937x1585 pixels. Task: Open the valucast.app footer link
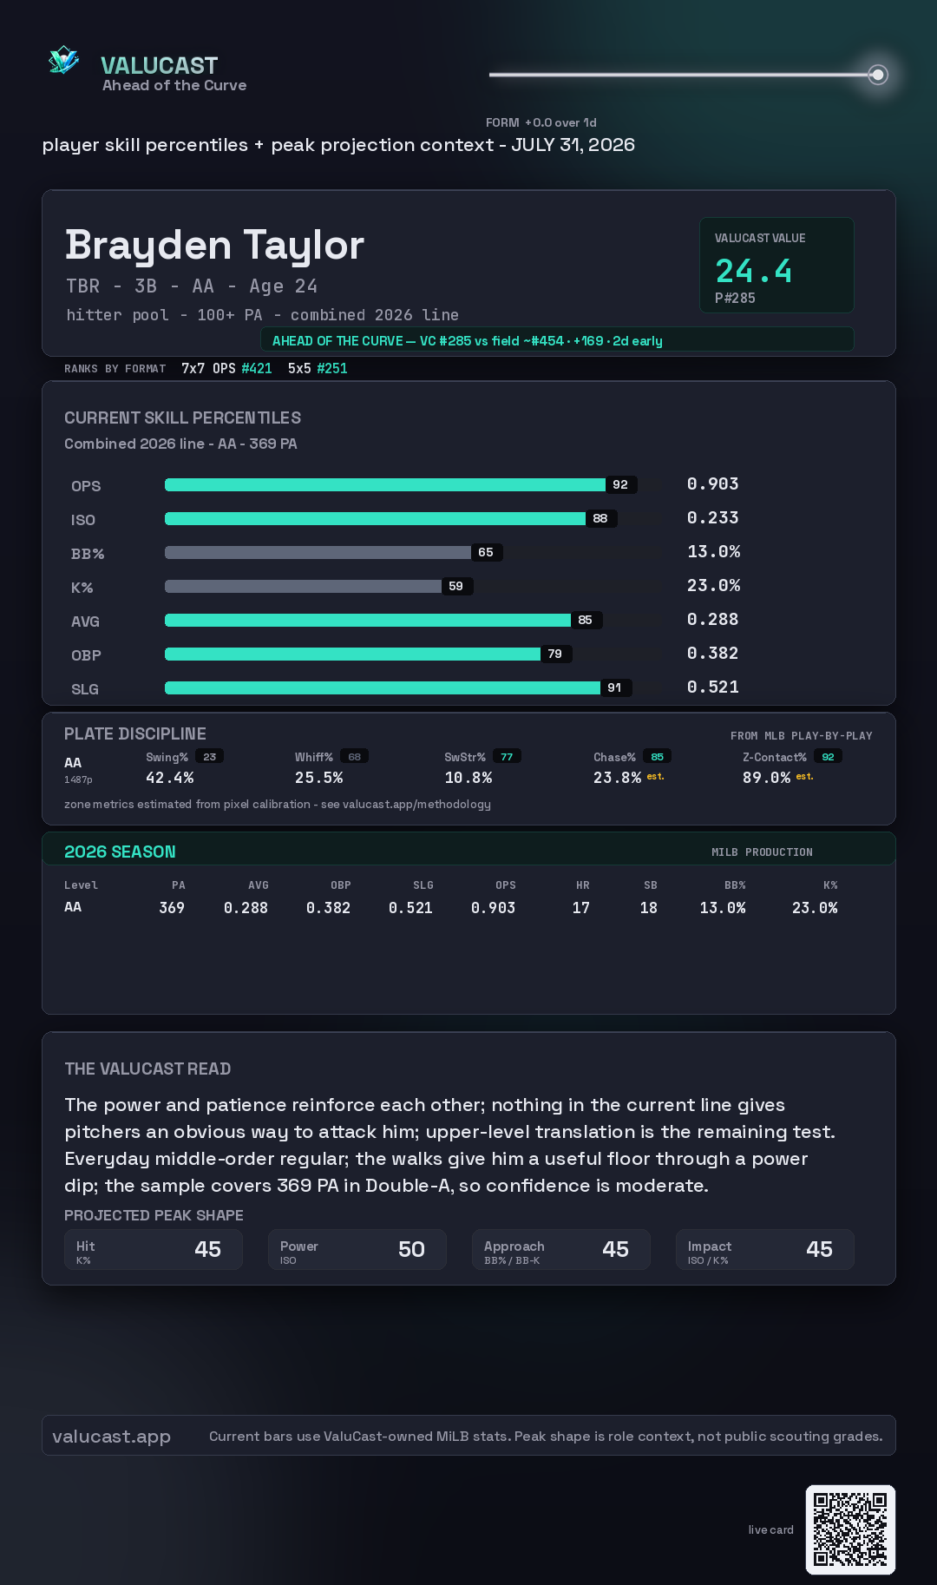point(111,1437)
